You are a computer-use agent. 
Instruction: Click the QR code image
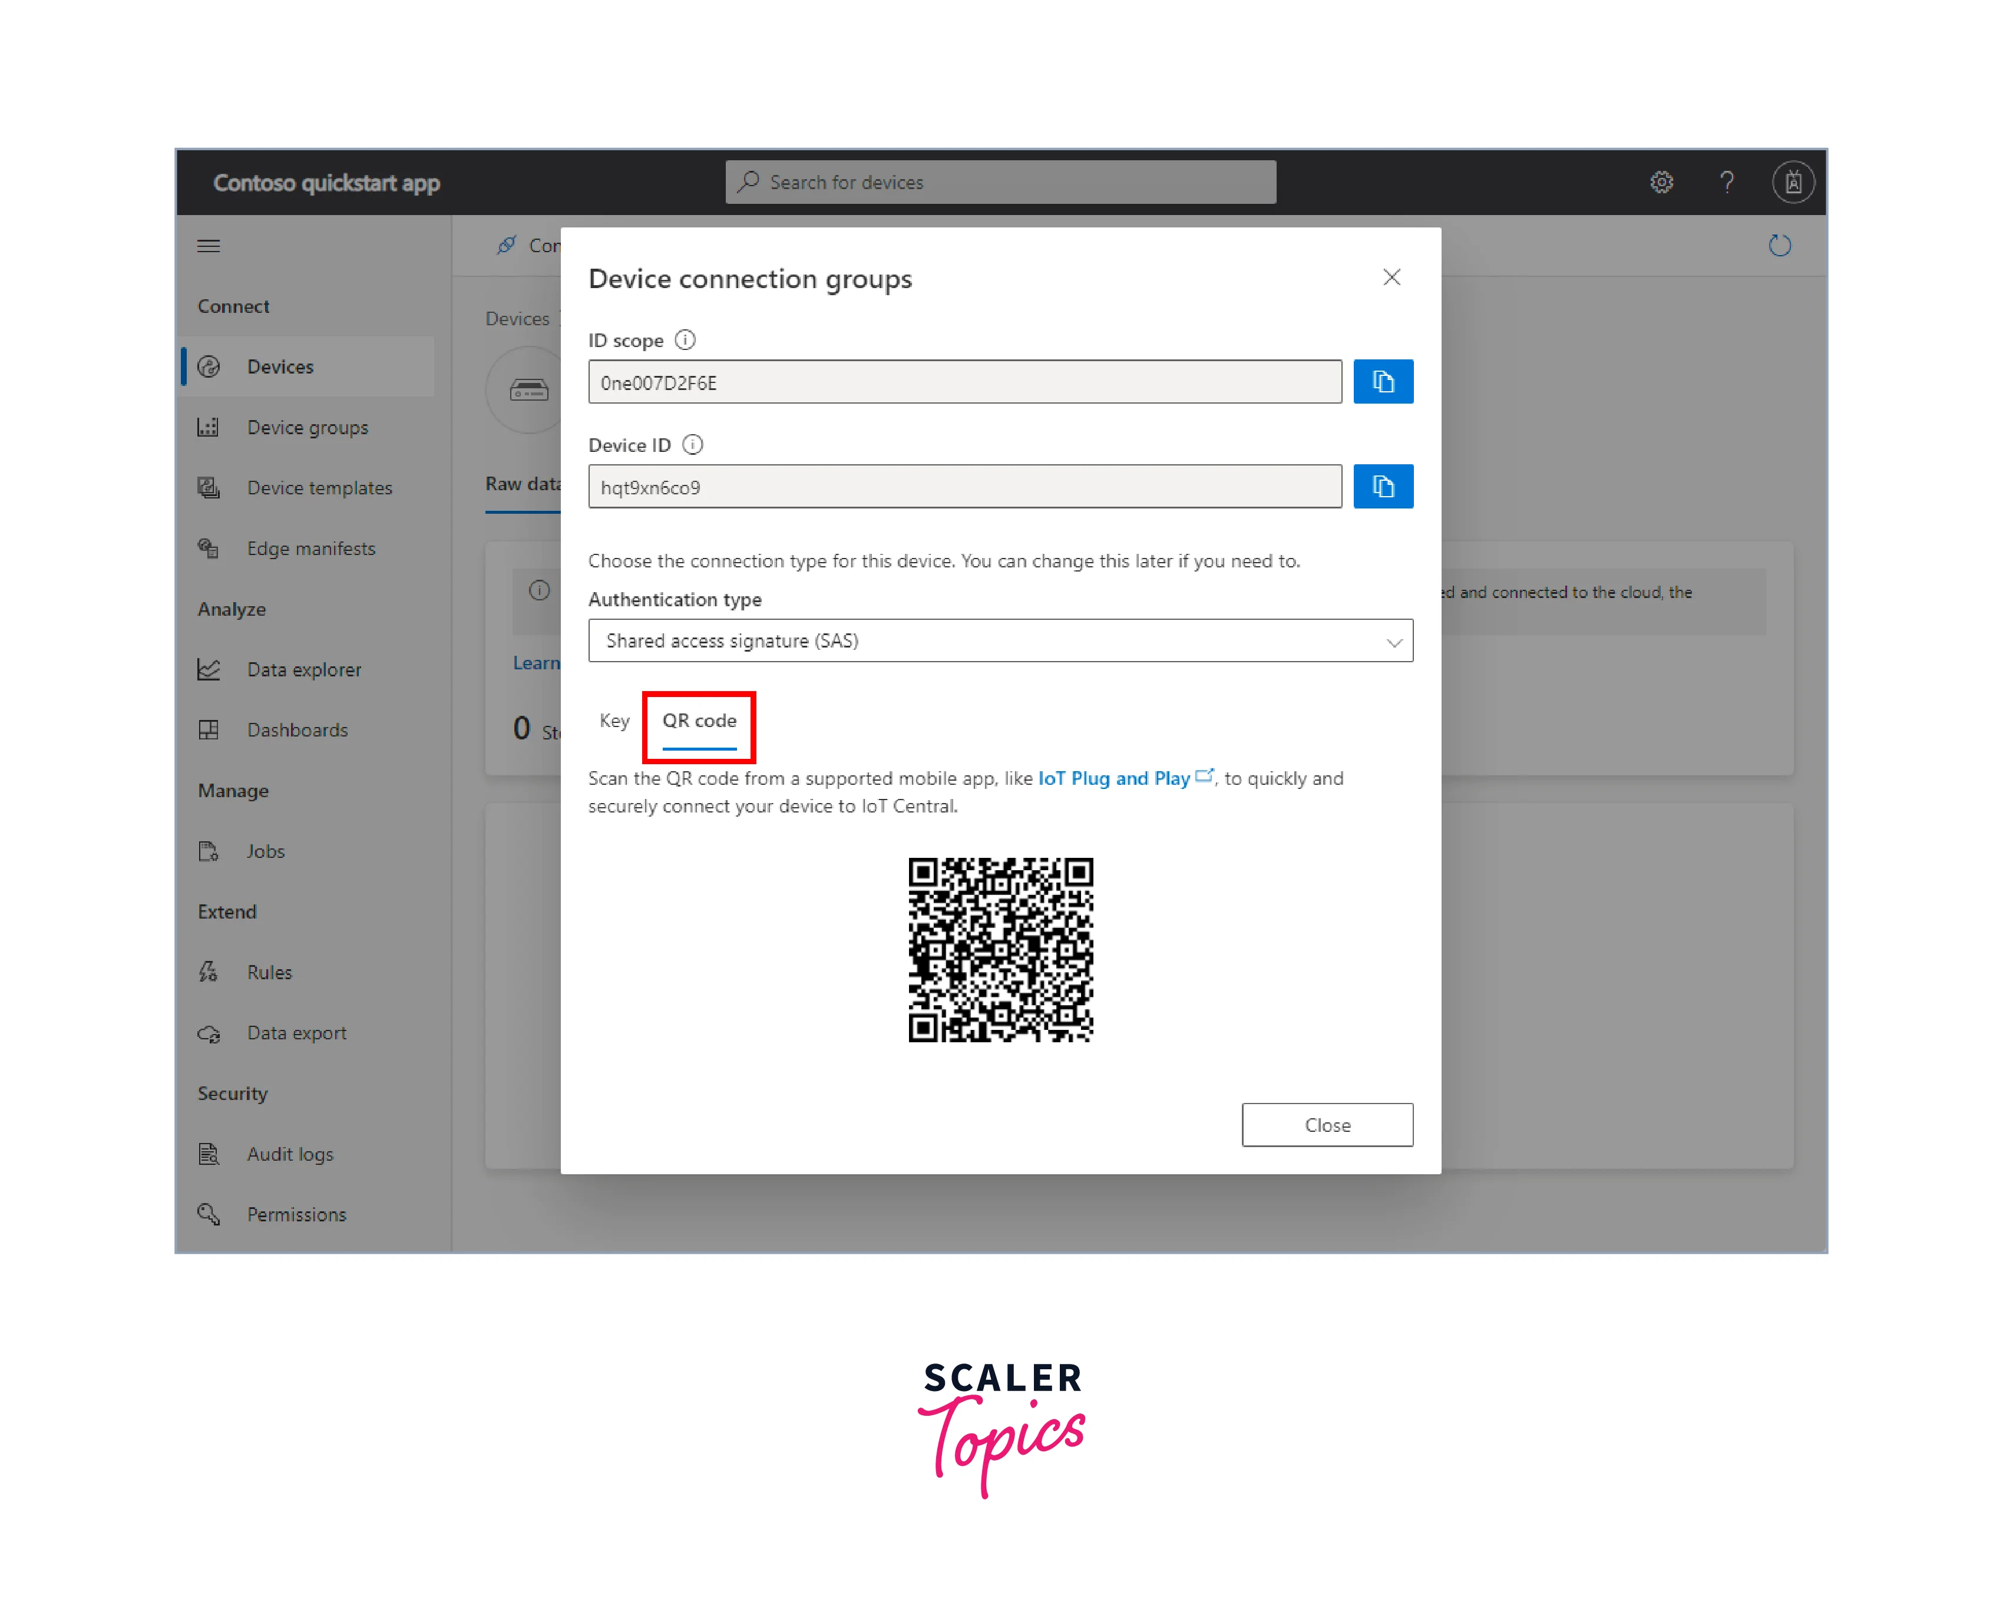pyautogui.click(x=1000, y=950)
